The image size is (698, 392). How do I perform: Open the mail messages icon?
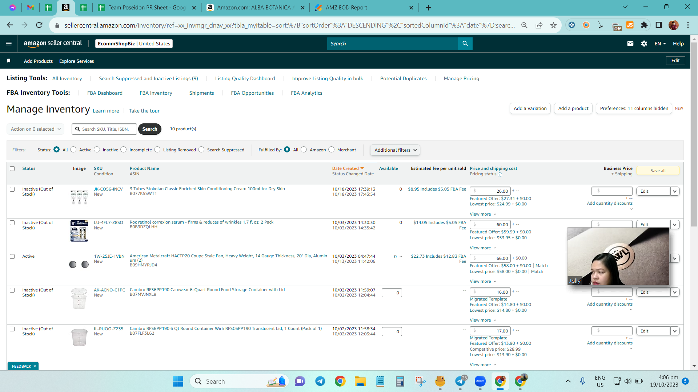[630, 44]
